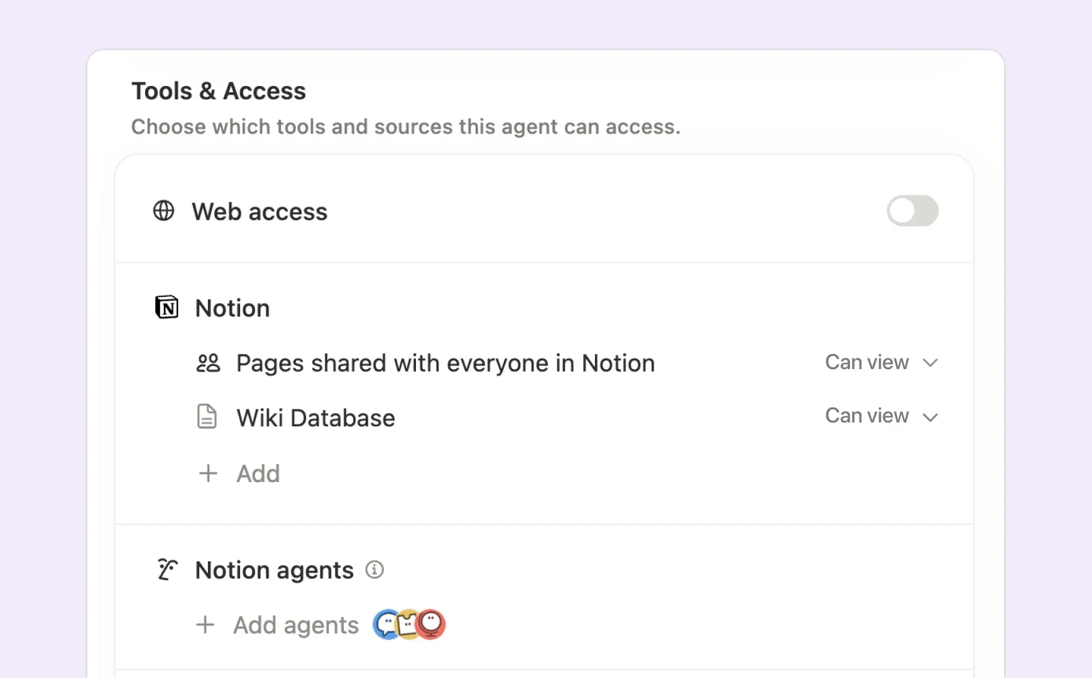Open permission dropdown for shared pages

[x=882, y=362]
